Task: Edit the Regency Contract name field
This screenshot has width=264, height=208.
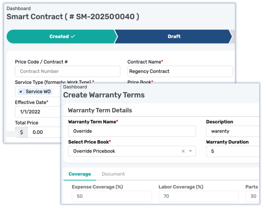Action: (180, 71)
